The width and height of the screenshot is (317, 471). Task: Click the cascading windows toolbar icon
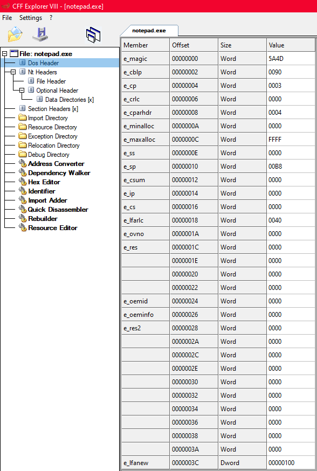click(93, 35)
